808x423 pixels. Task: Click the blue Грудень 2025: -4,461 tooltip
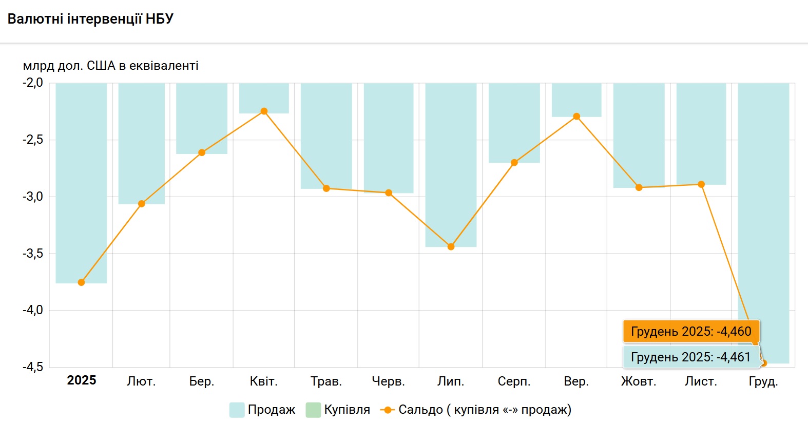coord(690,357)
